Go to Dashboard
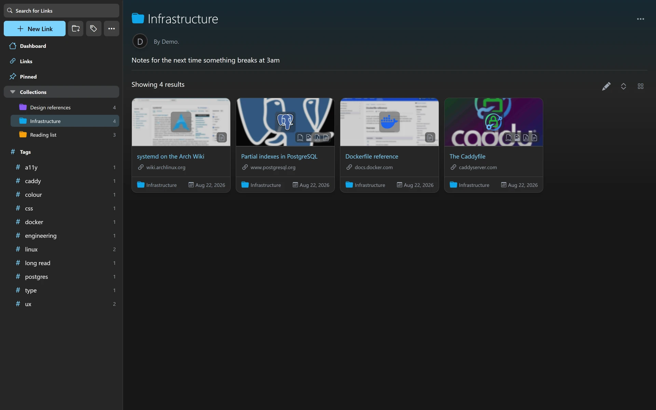 [61, 46]
